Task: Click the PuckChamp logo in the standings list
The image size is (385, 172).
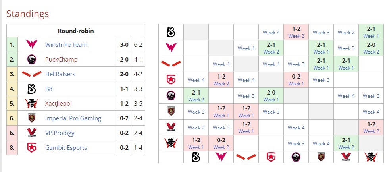Action: click(x=31, y=60)
